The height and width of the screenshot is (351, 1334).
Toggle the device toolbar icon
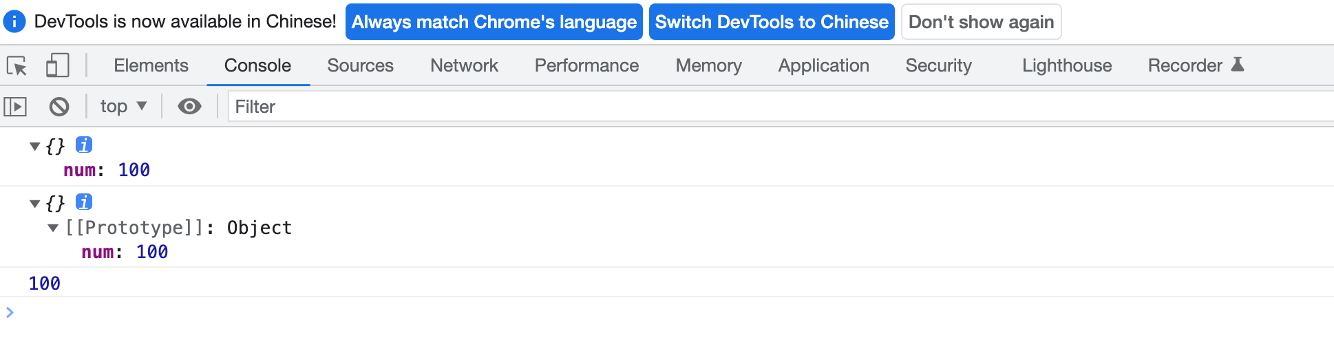point(57,66)
